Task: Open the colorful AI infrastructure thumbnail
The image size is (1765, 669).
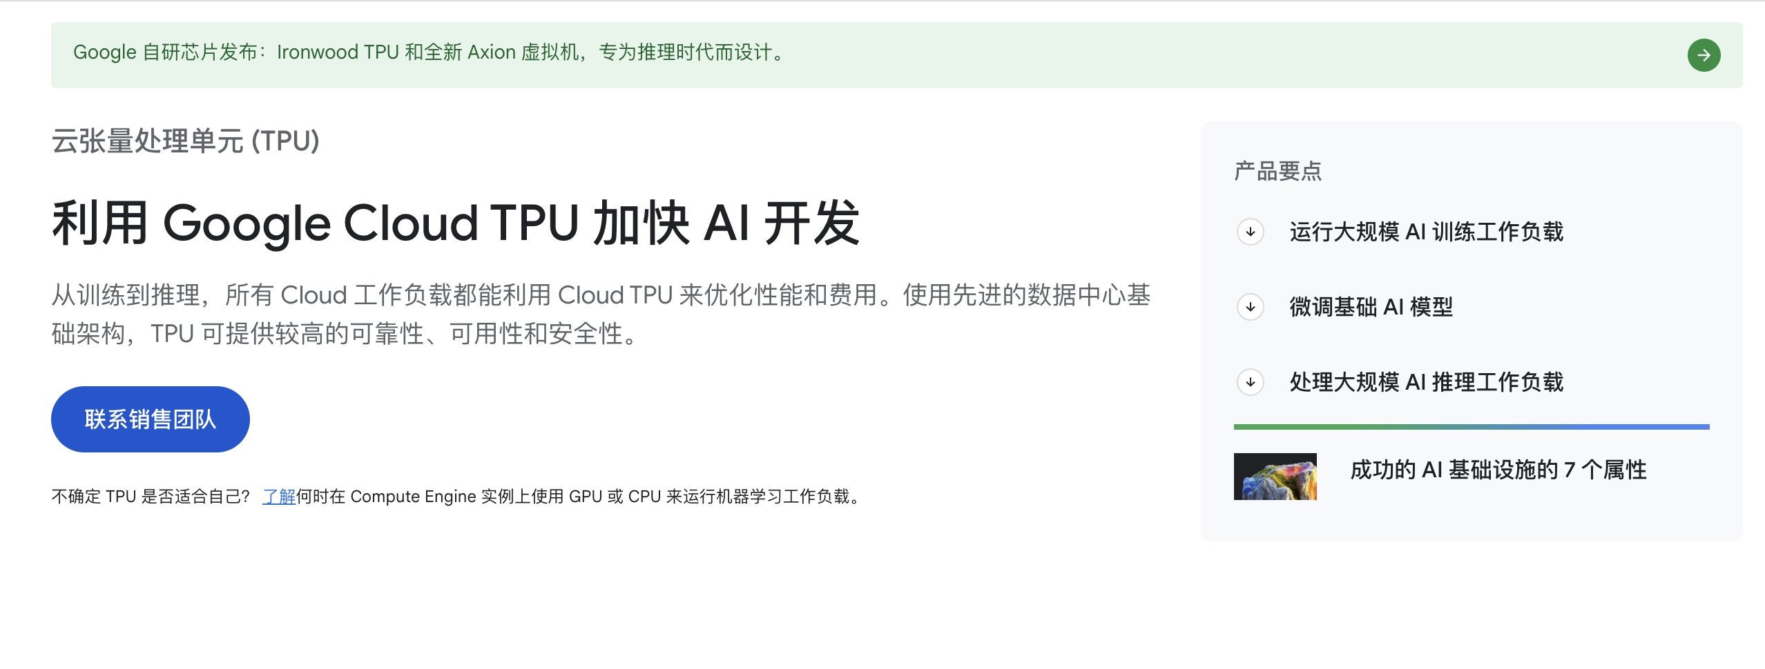Action: [1275, 477]
